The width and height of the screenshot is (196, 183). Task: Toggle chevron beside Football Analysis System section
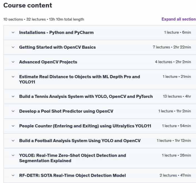click(13, 141)
